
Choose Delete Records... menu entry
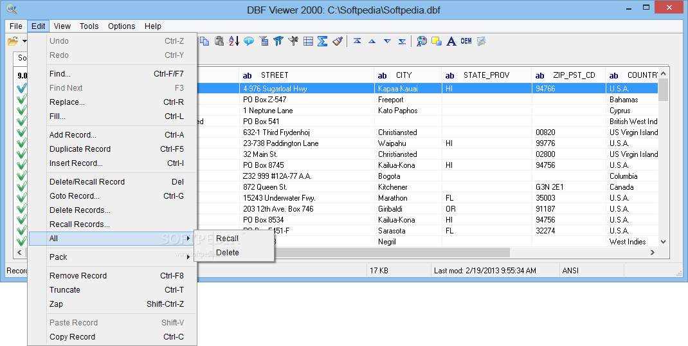coord(113,210)
